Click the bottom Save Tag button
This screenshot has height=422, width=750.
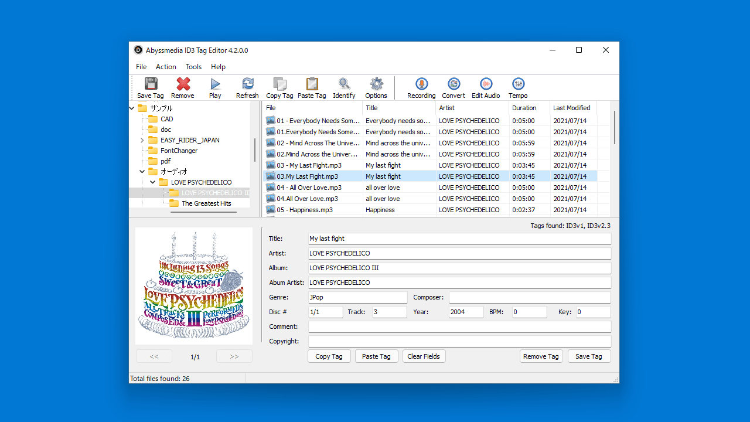coord(589,356)
